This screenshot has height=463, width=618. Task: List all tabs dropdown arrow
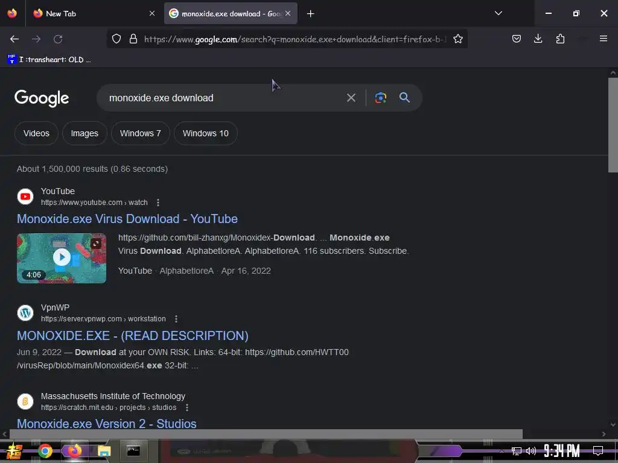[498, 13]
